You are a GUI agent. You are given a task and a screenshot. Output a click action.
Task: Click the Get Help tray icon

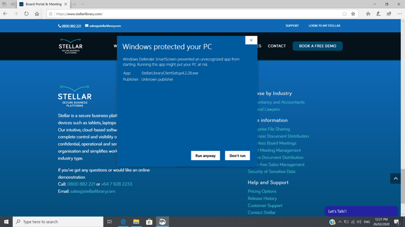[332, 222]
